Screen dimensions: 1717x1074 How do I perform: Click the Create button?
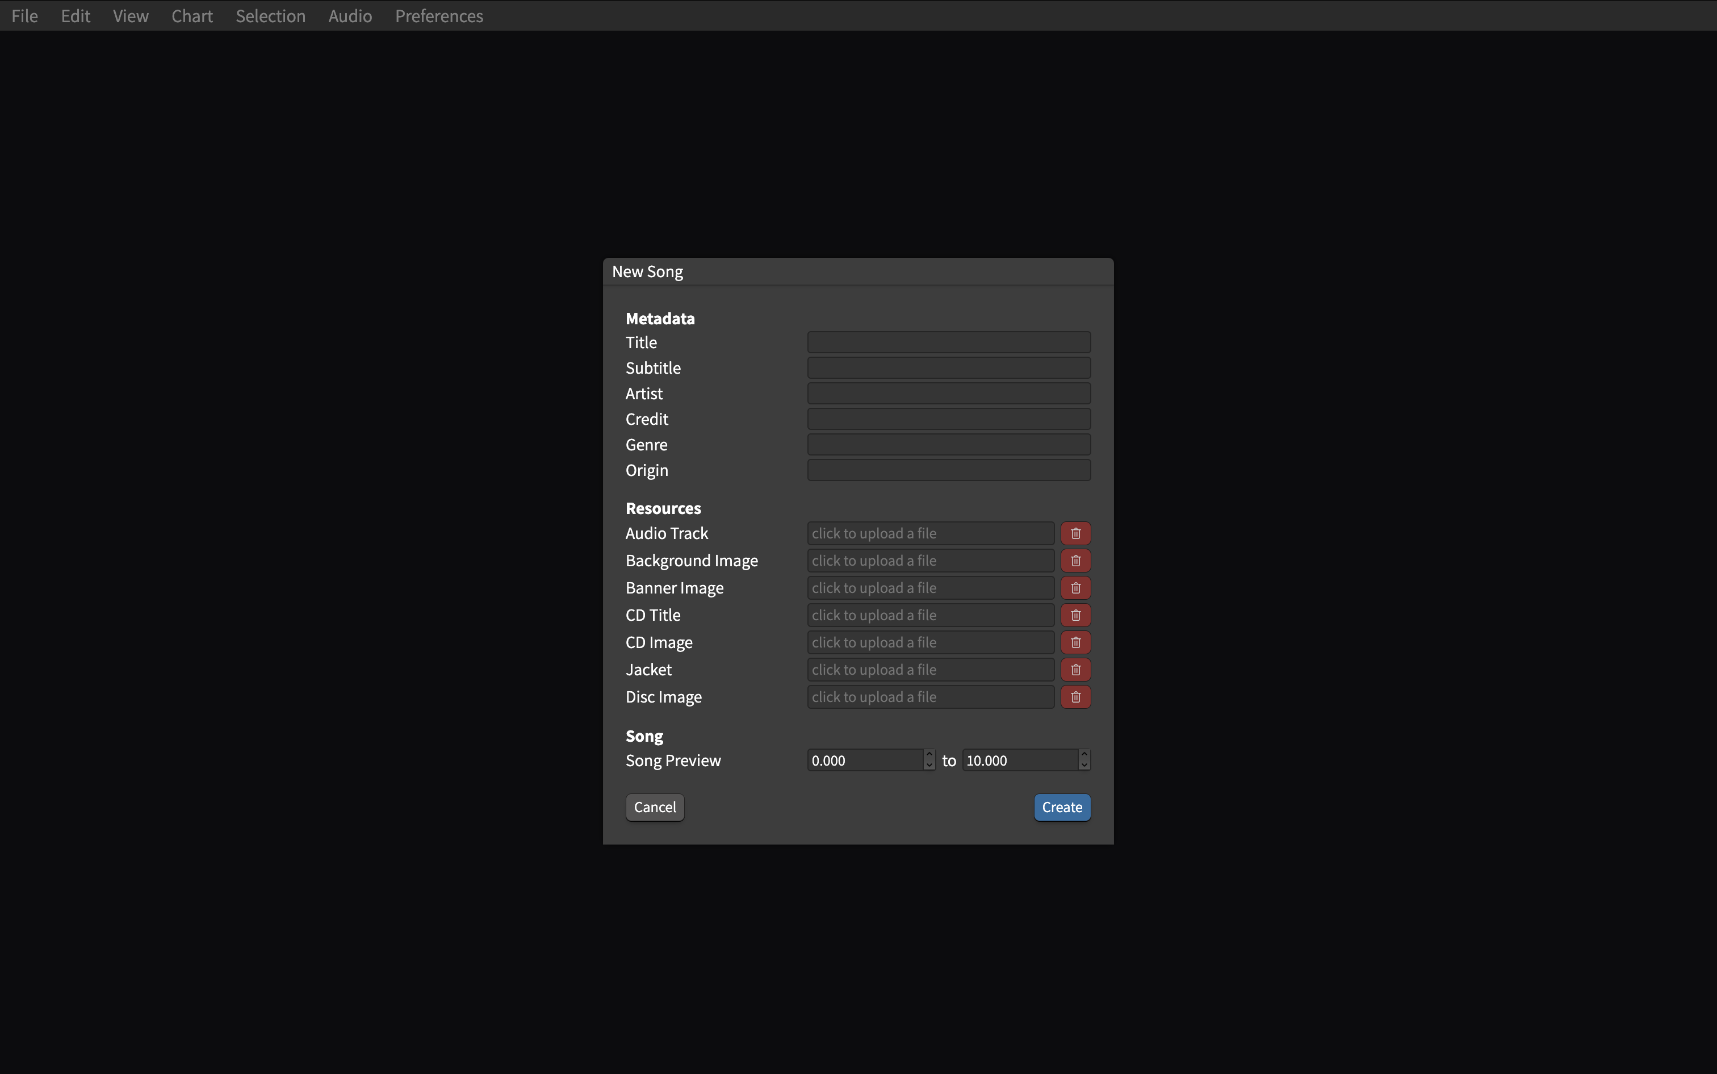1062,808
